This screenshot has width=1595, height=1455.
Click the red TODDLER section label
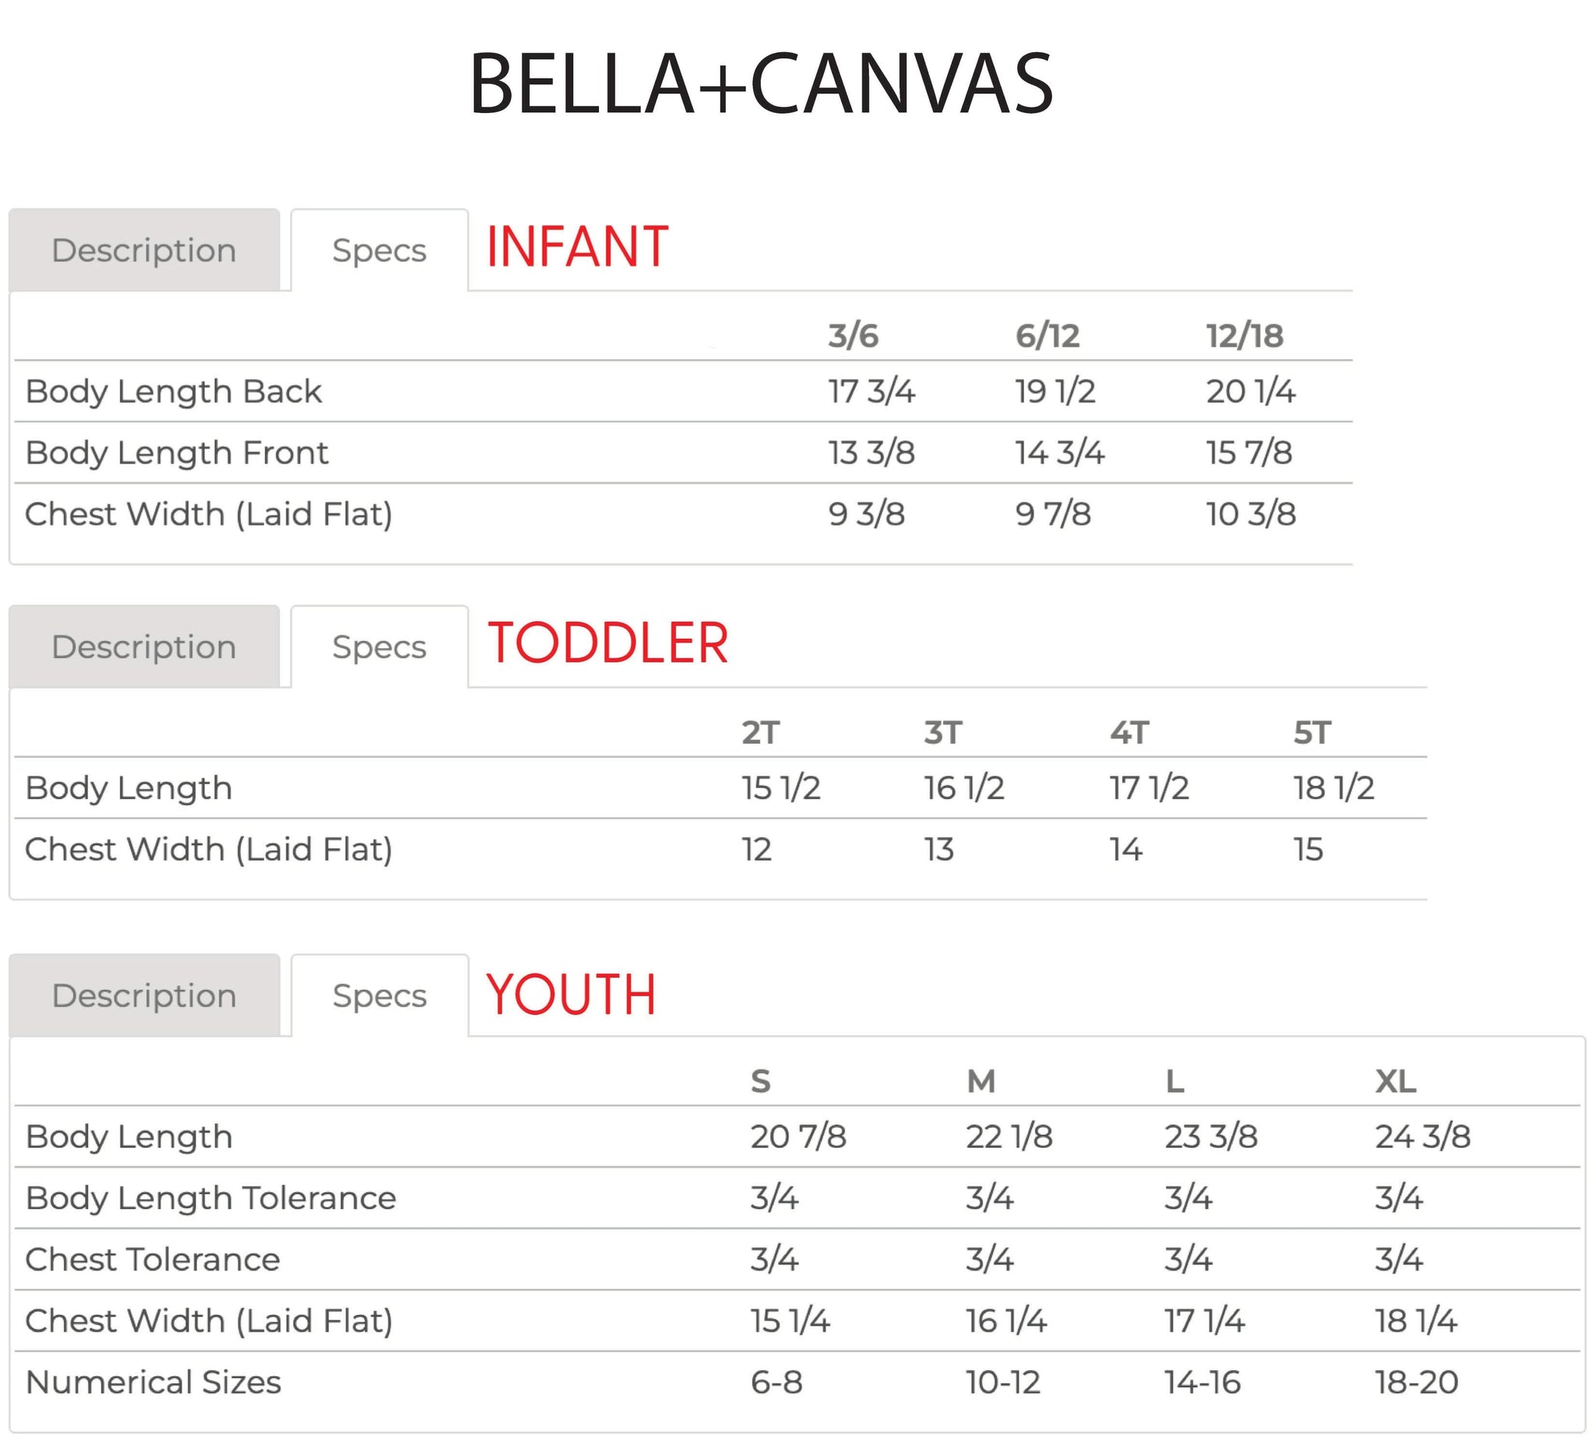(607, 643)
